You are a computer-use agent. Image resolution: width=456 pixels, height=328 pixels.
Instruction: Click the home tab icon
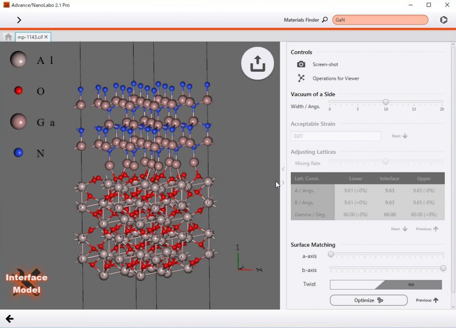[8, 37]
